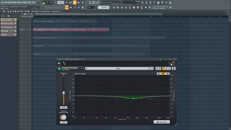Select the playlist select-region tool

tap(23, 11)
